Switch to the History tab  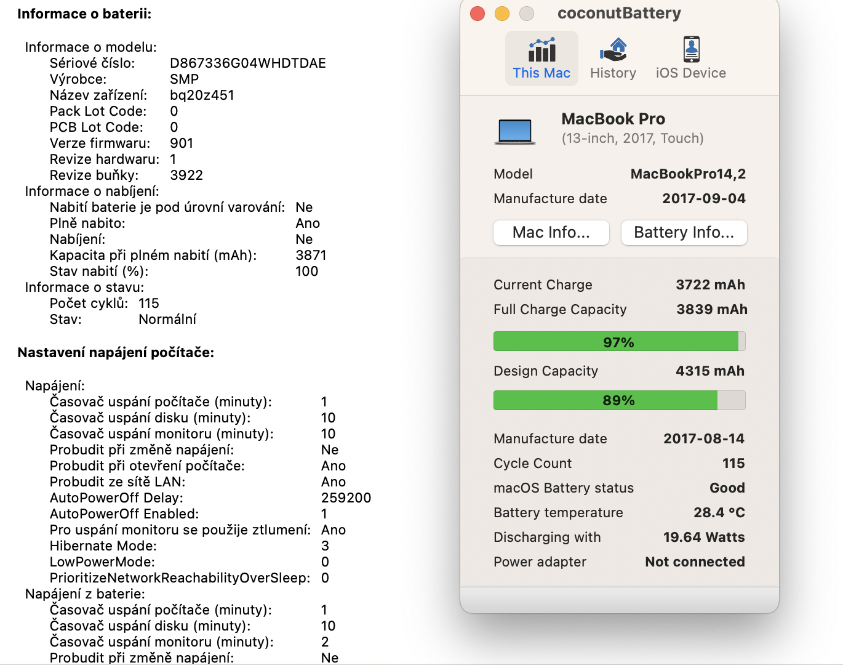(613, 58)
